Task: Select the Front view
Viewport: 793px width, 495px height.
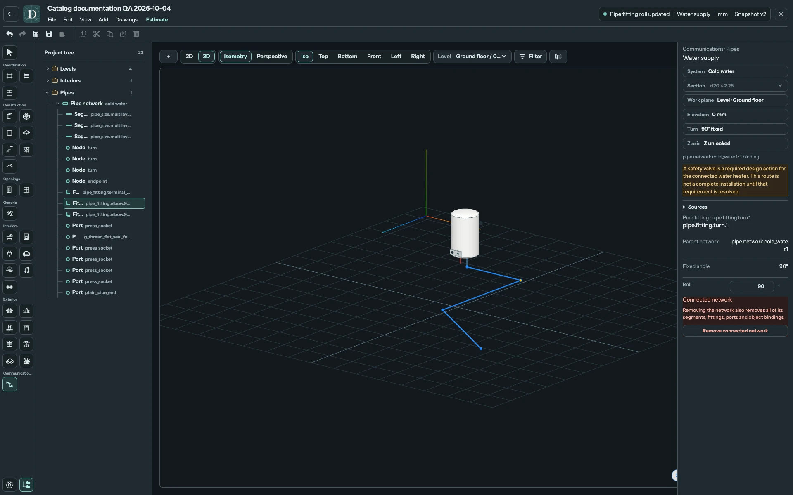Action: 374,57
